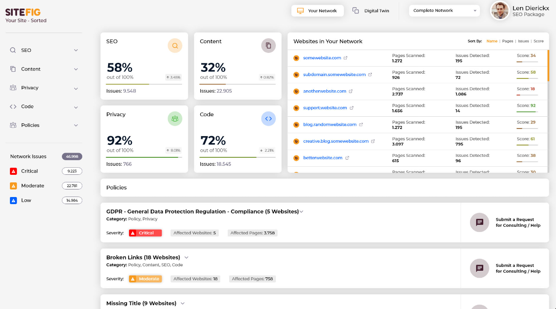Click the SEO card magnifier icon
The width and height of the screenshot is (556, 309).
[x=175, y=46]
